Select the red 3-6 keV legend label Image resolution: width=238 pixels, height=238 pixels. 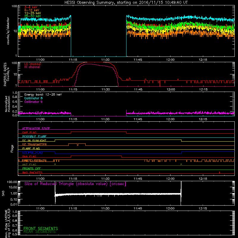point(31,7)
